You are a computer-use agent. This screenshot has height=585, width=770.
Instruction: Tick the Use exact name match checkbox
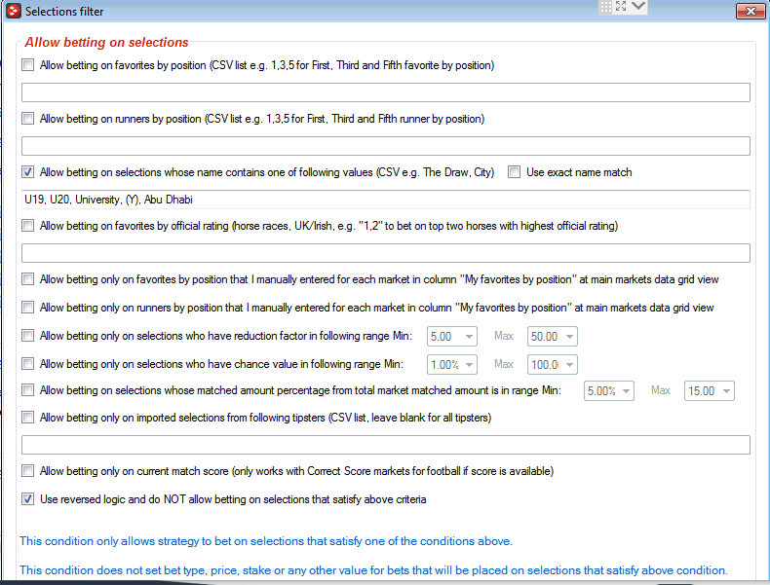coord(515,171)
